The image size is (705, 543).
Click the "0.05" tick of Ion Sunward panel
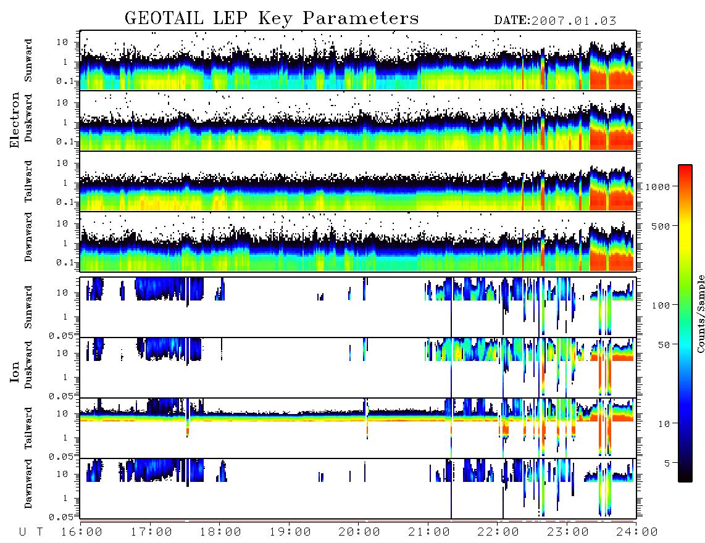[x=61, y=335]
